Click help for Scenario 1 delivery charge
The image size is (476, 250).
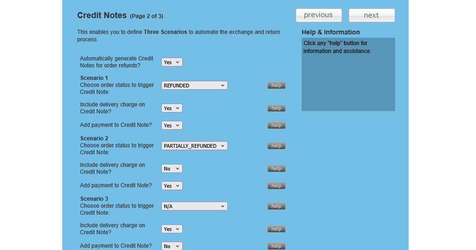[x=276, y=108]
